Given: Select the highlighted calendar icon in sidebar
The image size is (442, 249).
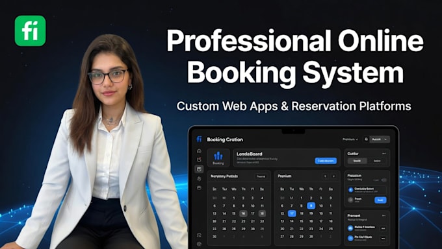Looking at the screenshot, I should tap(199, 169).
